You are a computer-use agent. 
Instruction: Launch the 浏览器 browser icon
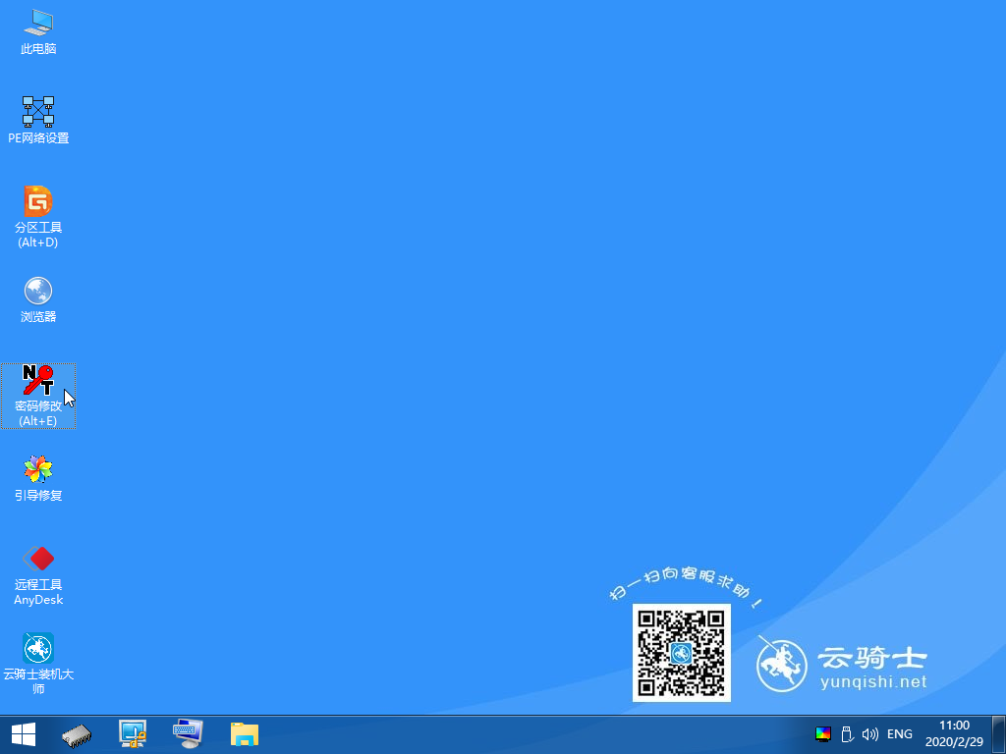click(x=38, y=299)
